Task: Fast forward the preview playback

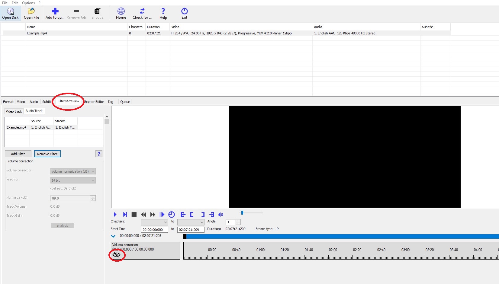Action: (x=153, y=215)
